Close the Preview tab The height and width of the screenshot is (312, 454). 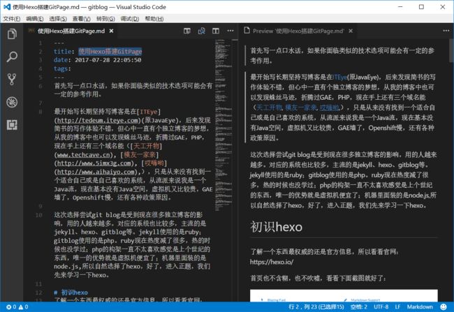coord(351,31)
